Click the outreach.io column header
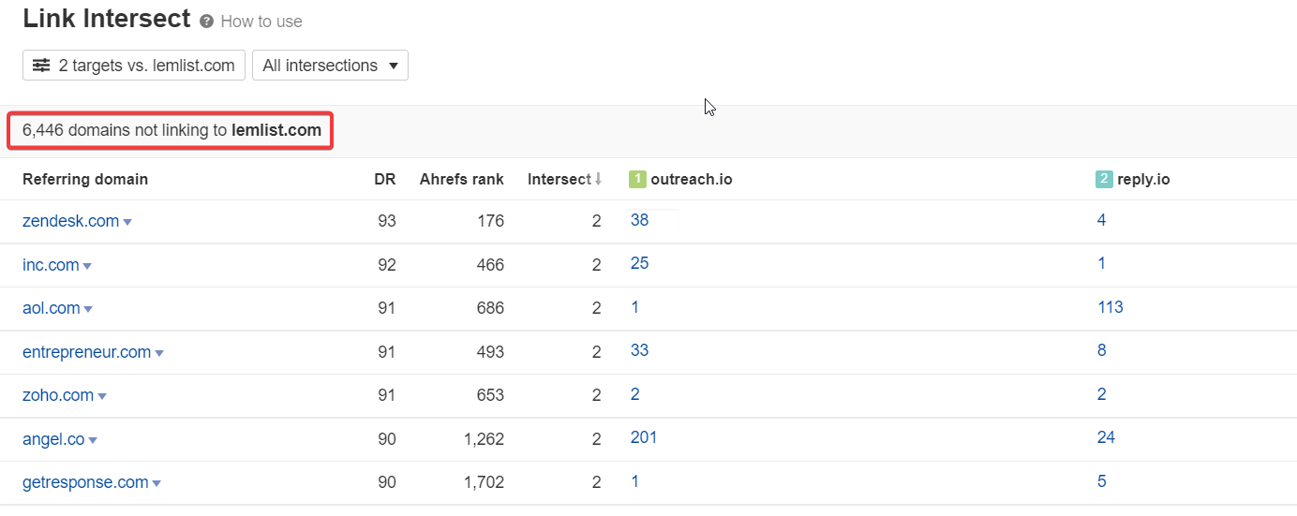This screenshot has width=1297, height=516. pos(692,179)
